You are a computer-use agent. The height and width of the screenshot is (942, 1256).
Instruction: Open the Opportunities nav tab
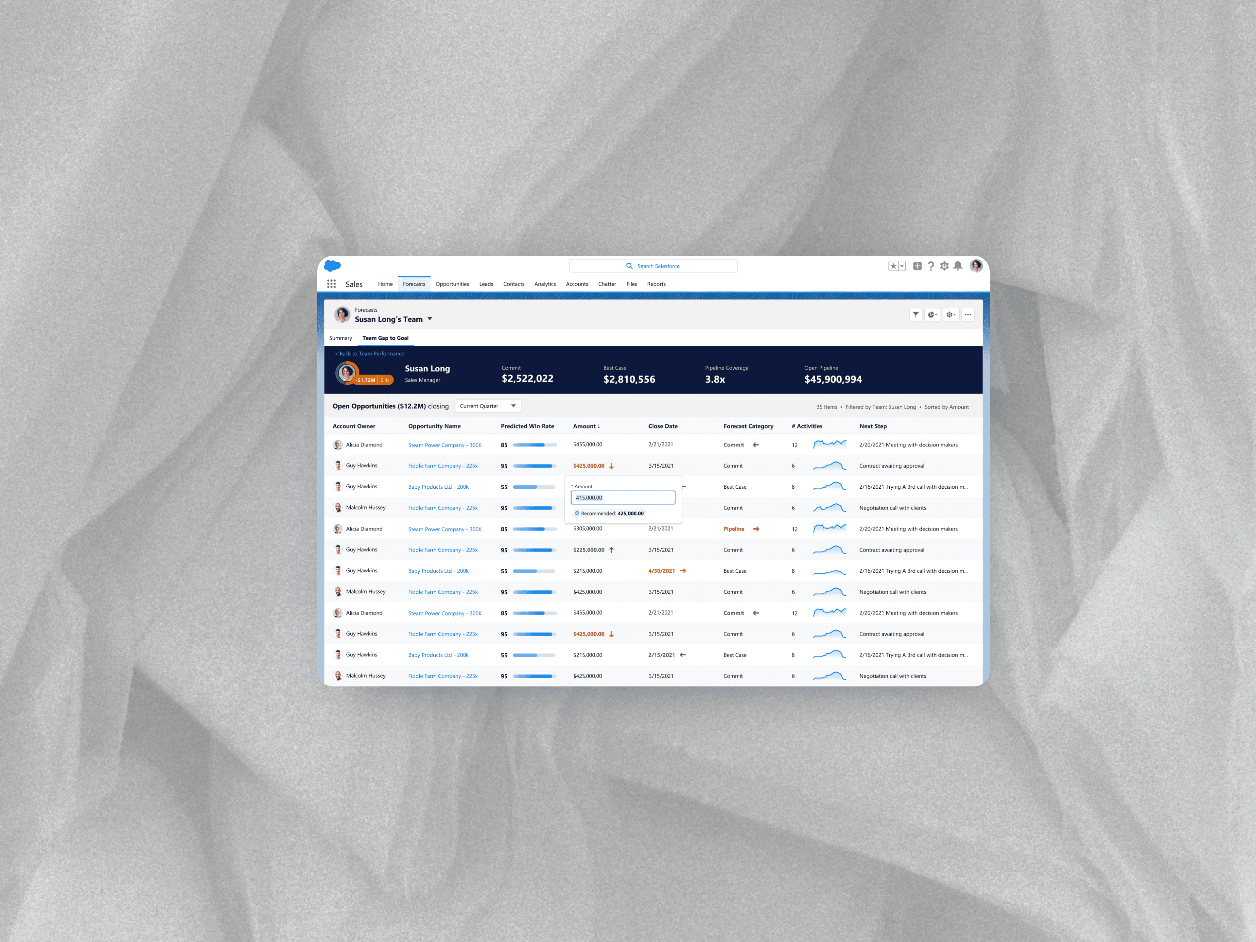pos(452,284)
